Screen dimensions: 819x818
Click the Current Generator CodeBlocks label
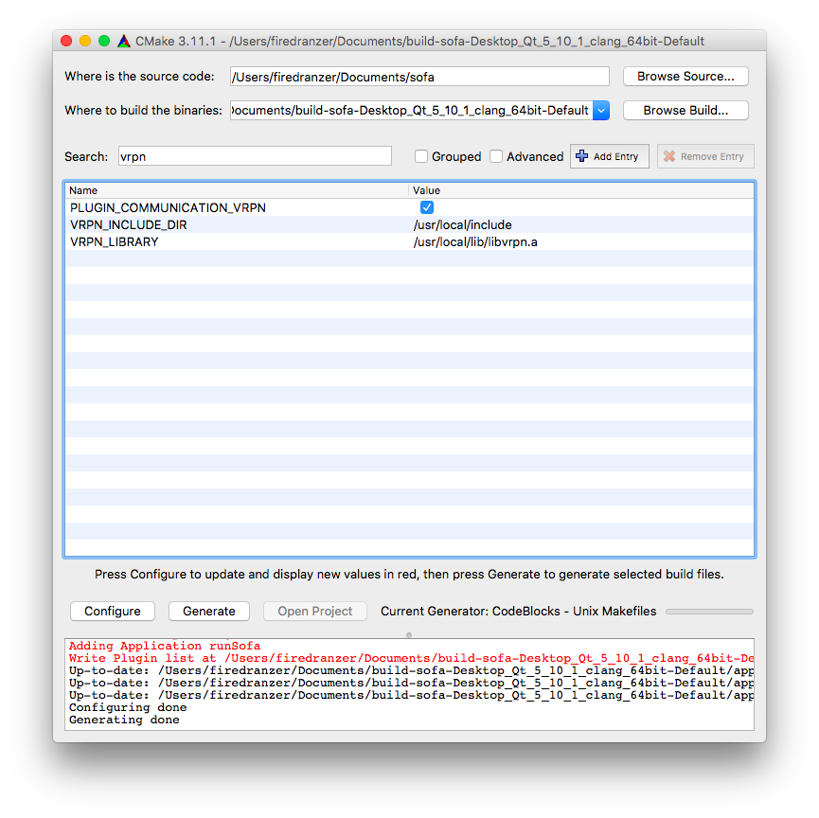[x=518, y=612]
